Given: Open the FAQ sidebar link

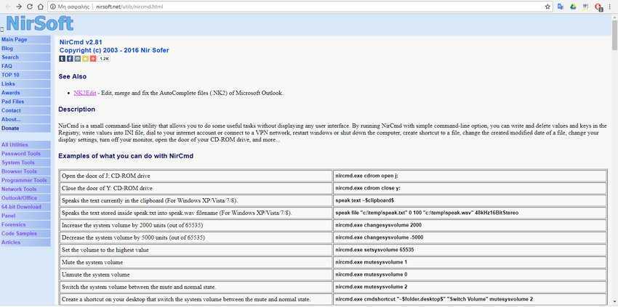Looking at the screenshot, I should pyautogui.click(x=25, y=66).
